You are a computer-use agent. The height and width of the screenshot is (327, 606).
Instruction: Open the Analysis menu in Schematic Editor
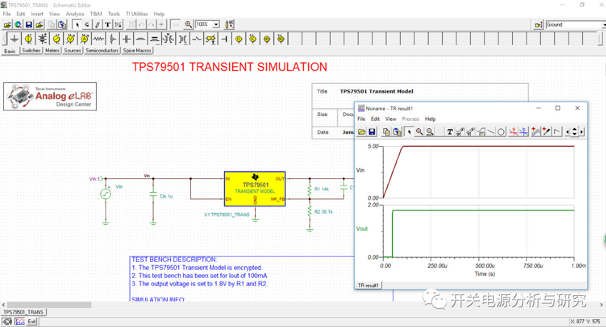75,14
